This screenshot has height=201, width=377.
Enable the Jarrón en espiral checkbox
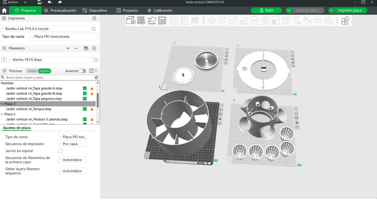pos(60,151)
